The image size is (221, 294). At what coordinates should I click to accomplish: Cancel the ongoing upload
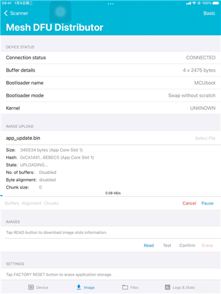[189, 203]
